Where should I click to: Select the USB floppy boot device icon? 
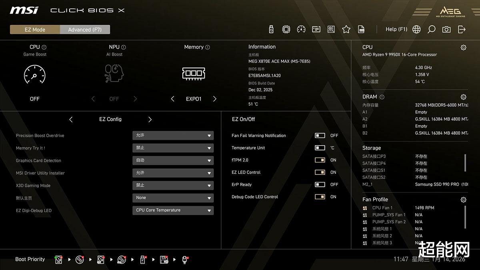[164, 260]
